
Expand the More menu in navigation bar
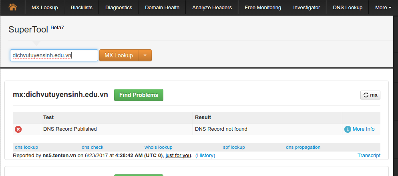coord(383,7)
